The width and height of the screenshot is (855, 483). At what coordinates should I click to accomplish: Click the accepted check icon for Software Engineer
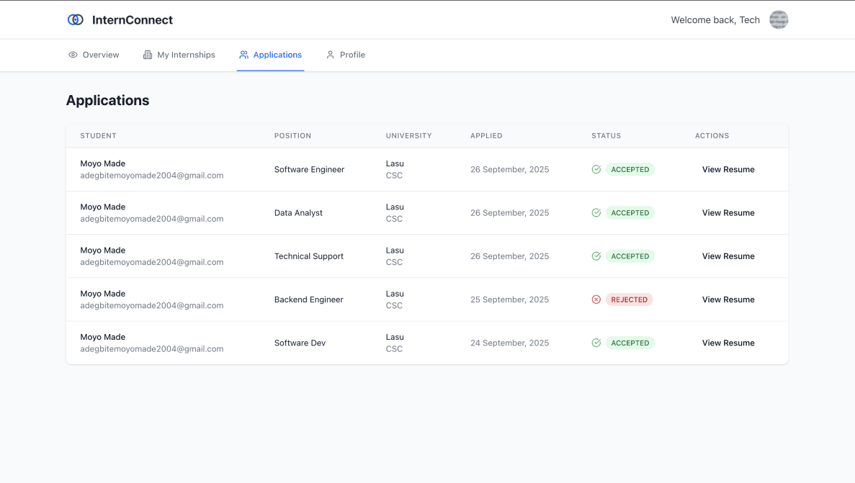tap(596, 170)
